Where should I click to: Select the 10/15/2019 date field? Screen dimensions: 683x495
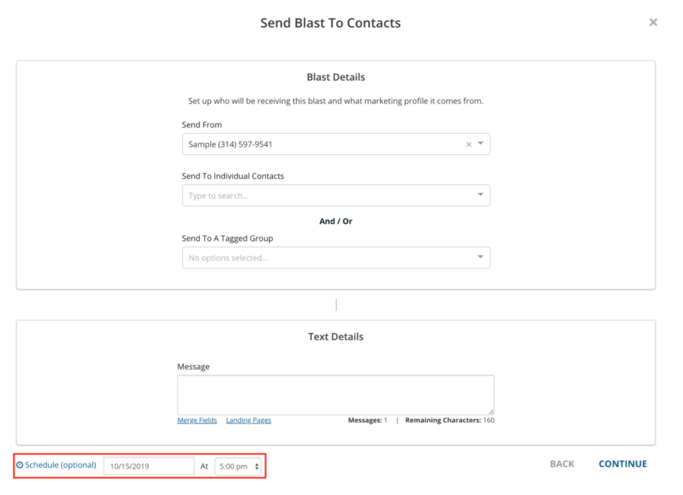[149, 466]
